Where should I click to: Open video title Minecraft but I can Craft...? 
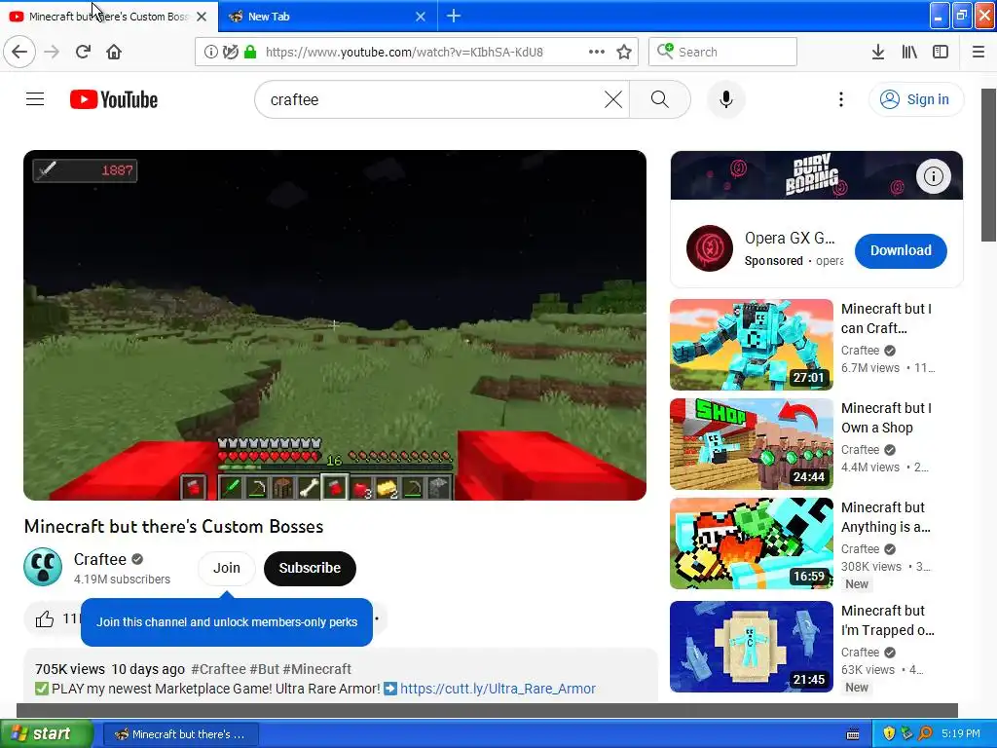pos(886,318)
